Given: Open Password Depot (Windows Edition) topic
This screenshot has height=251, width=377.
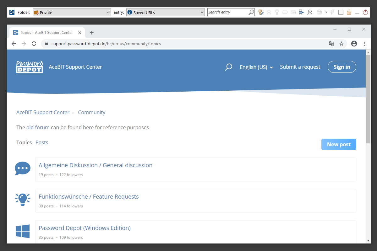Looking at the screenshot, I should 85,228.
